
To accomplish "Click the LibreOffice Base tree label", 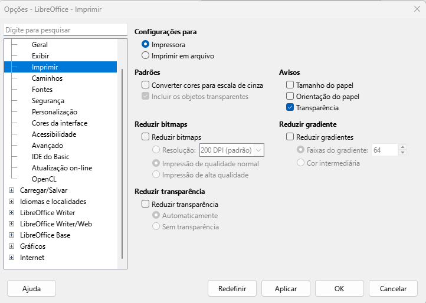I will point(45,235).
